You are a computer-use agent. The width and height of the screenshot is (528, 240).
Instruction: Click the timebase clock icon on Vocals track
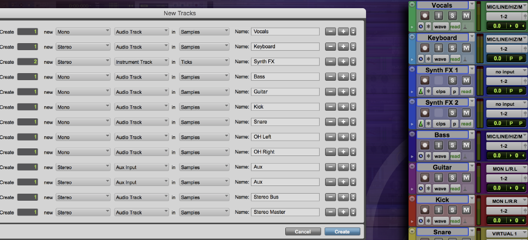click(x=421, y=27)
